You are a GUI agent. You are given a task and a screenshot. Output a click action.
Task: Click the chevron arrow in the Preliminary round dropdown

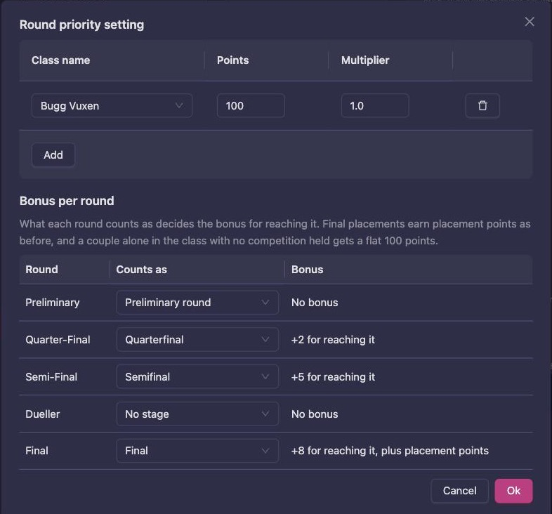coord(265,303)
